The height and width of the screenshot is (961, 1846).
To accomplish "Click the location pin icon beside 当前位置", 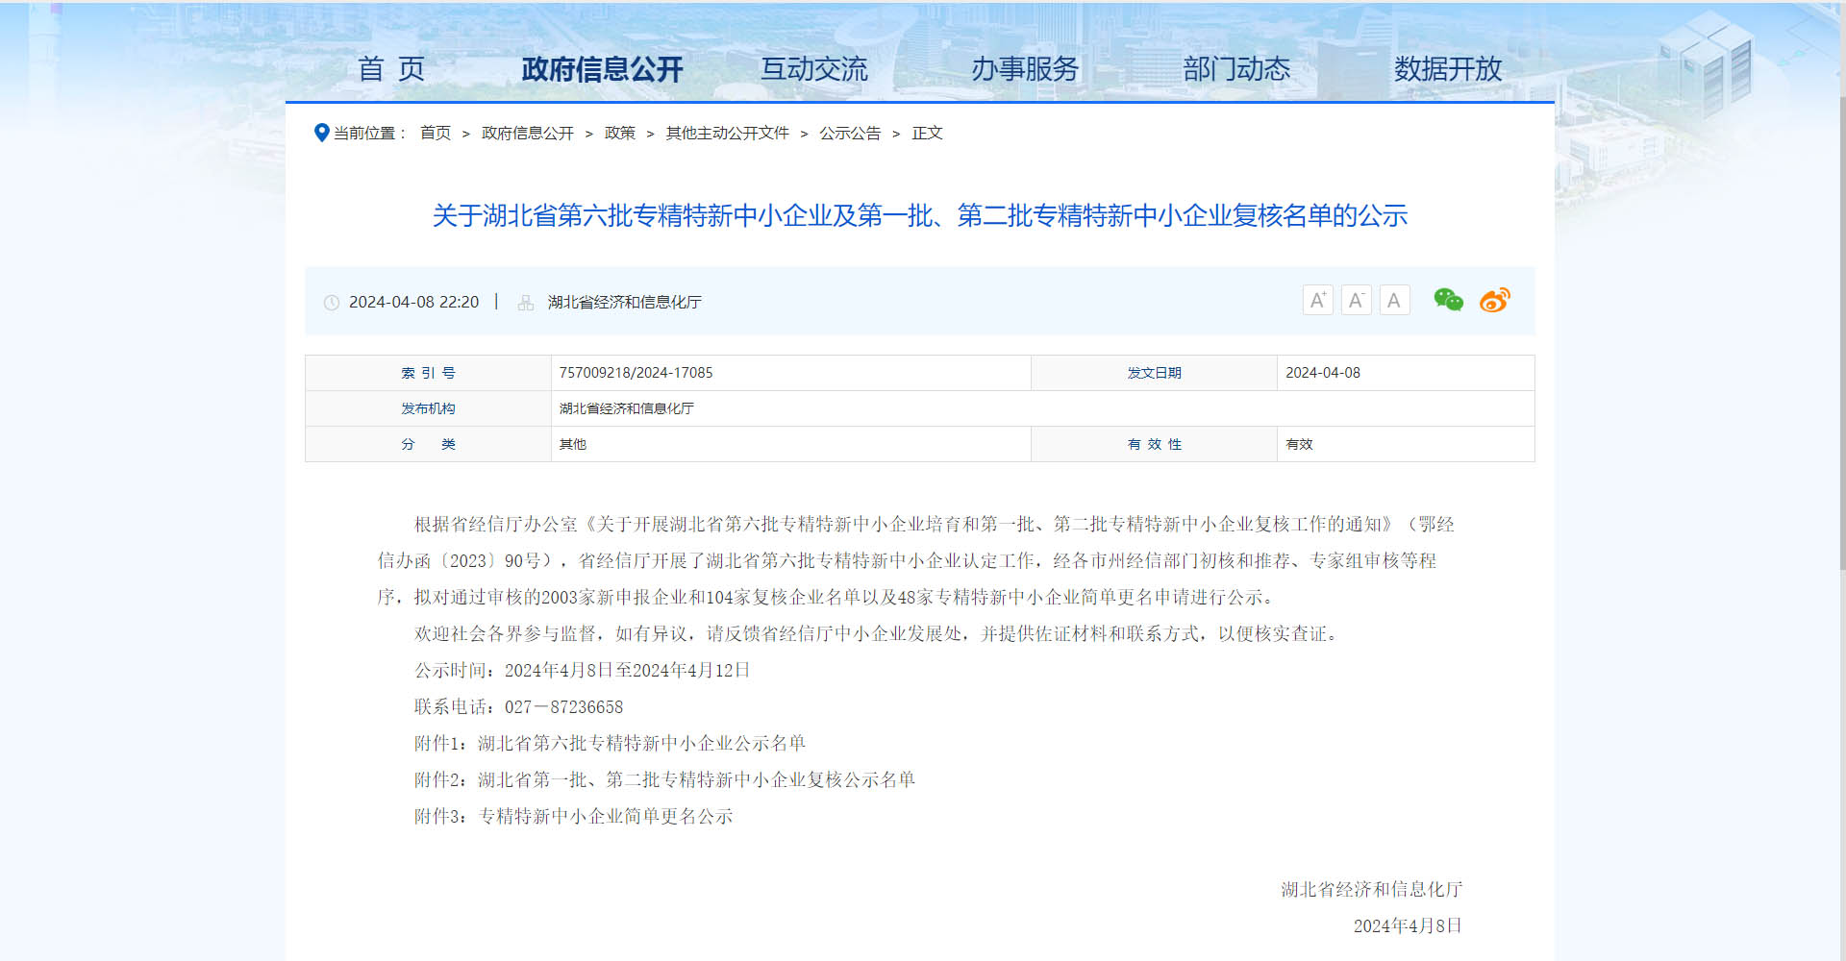I will 321,133.
